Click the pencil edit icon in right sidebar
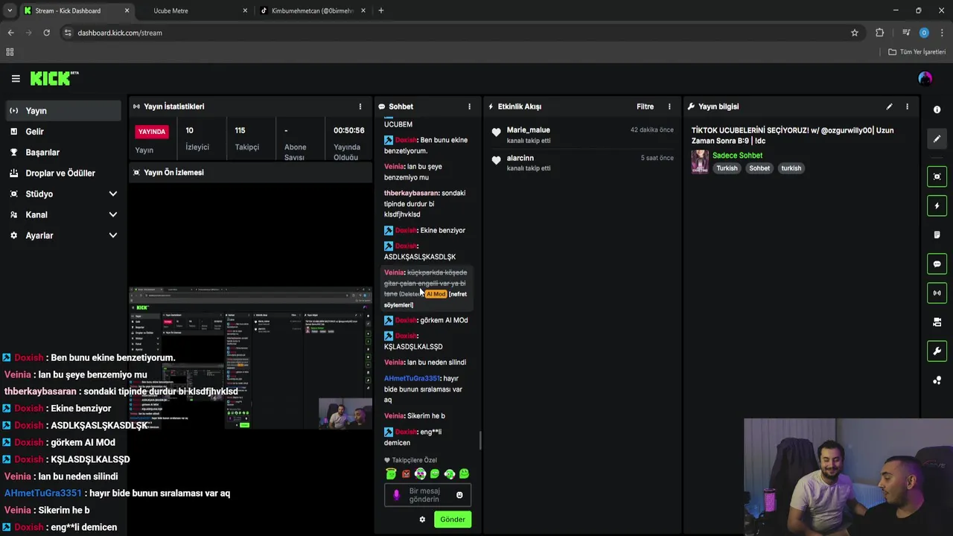This screenshot has width=953, height=536. click(937, 138)
